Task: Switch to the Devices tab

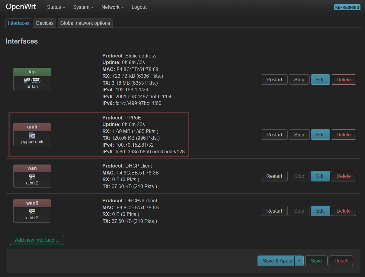Action: coord(45,23)
